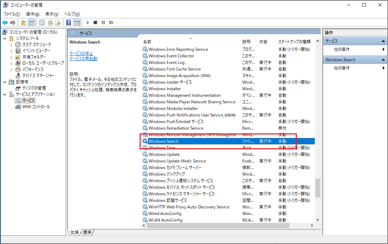Open 他の操作 under Windows Search section
This screenshot has height=244, width=388.
pyautogui.click(x=341, y=68)
